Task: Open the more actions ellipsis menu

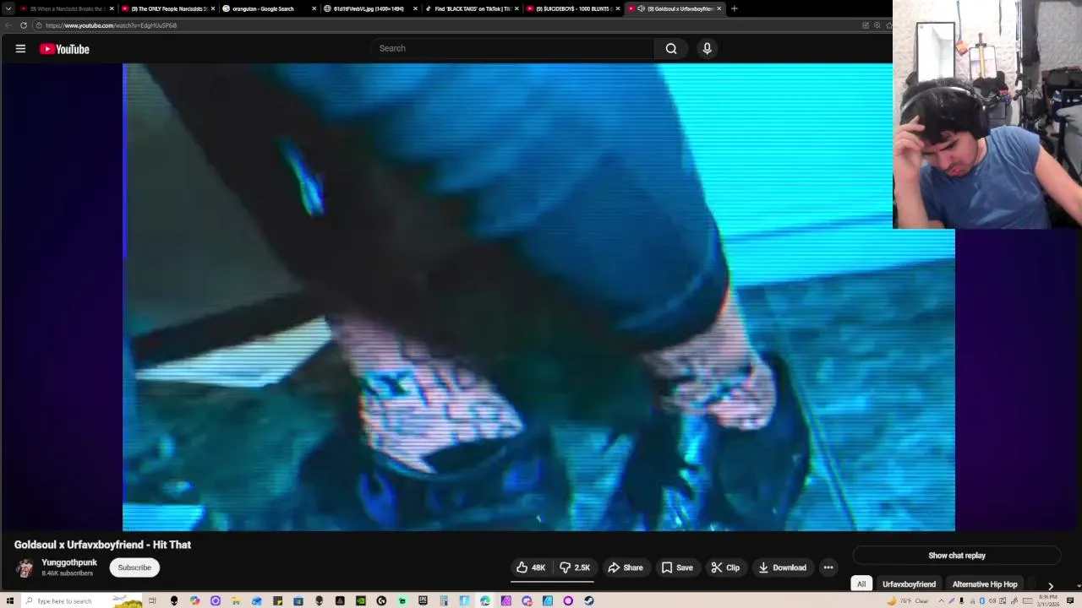Action: pyautogui.click(x=828, y=567)
